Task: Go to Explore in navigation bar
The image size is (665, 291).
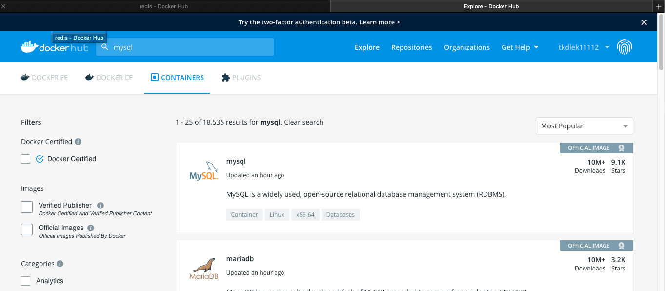Action: (x=367, y=47)
